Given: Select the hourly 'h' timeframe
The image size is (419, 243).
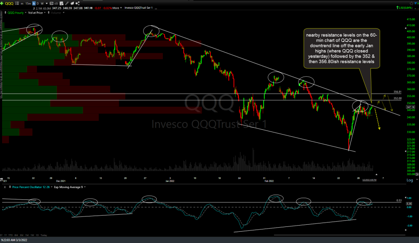Looking at the screenshot, I should click(x=34, y=3).
